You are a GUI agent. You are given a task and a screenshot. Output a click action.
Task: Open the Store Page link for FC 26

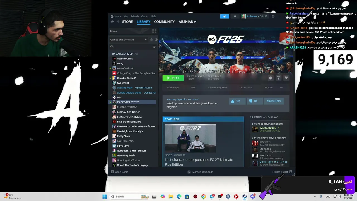tap(173, 88)
